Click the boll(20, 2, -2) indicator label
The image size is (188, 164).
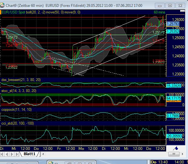36,12
